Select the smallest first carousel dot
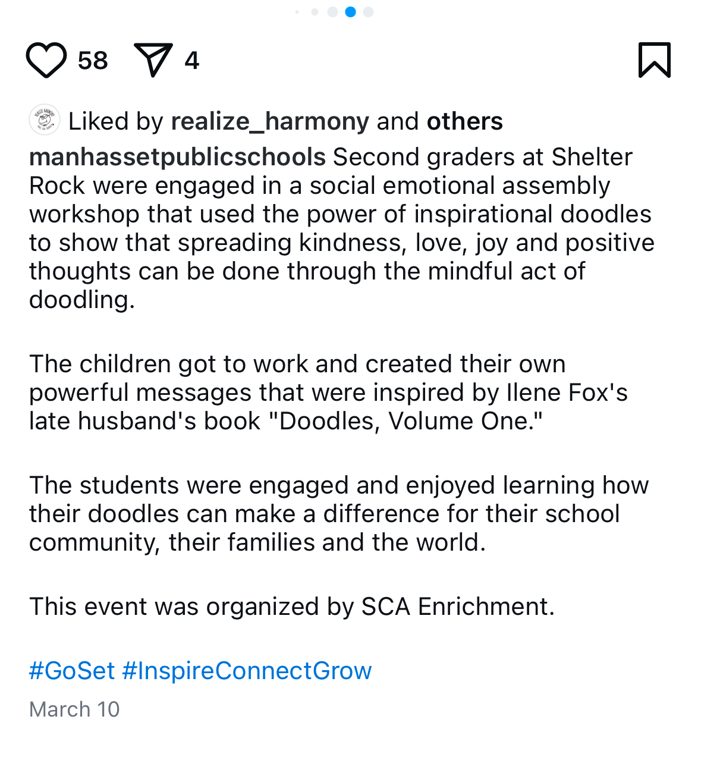701x760 pixels. [297, 12]
